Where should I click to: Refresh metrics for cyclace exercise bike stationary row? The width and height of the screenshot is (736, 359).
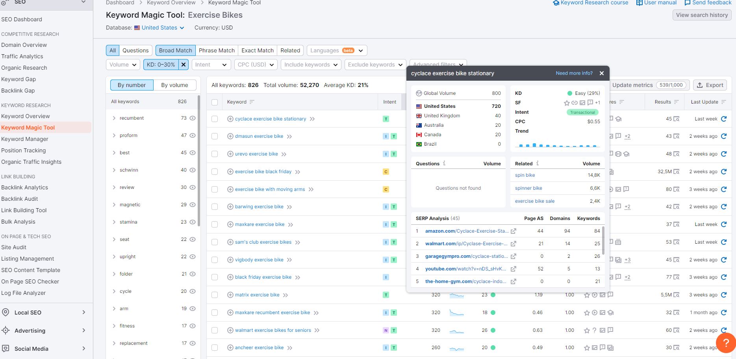pyautogui.click(x=723, y=119)
